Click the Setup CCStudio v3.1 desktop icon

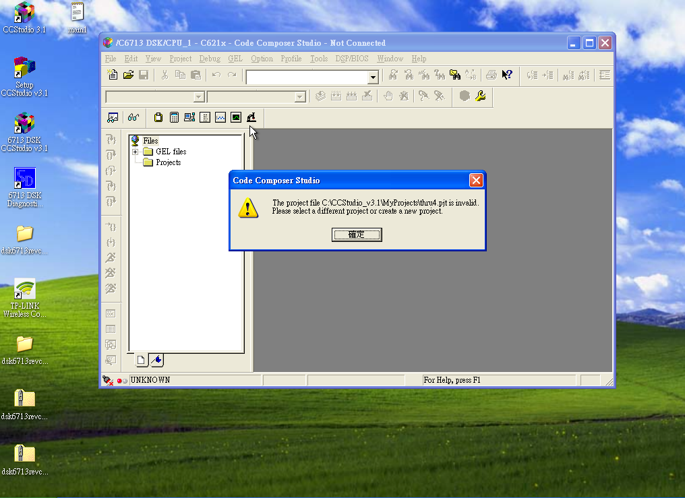24,77
